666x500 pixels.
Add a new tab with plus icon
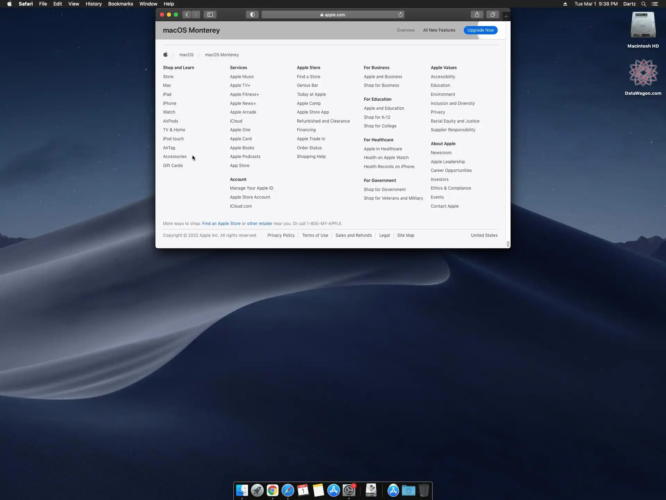tap(506, 17)
